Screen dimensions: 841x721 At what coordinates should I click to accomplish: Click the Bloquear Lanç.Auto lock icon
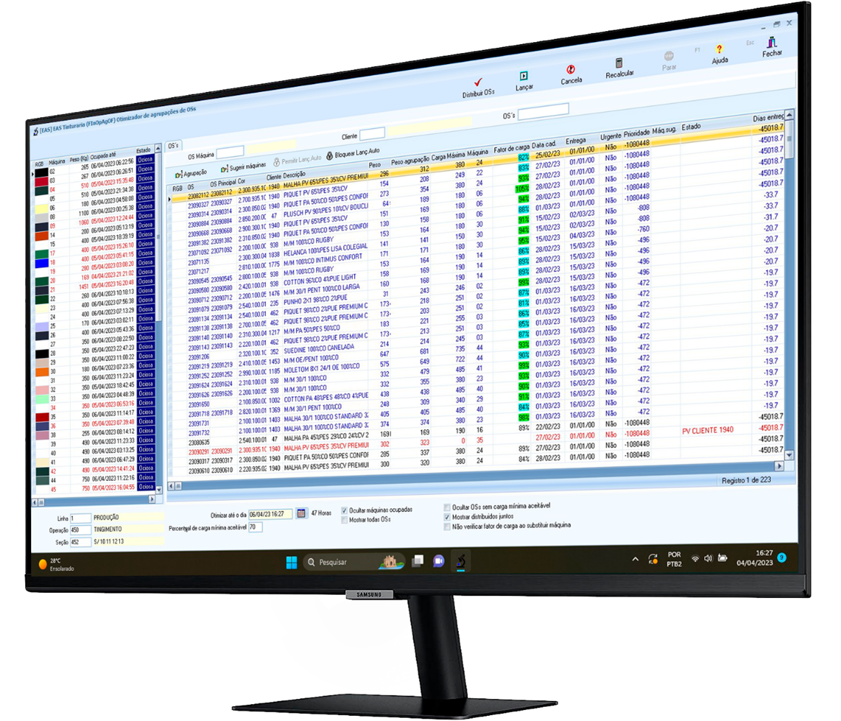[x=329, y=155]
